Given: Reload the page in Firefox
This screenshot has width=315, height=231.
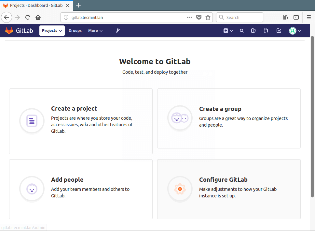Looking at the screenshot, I should pyautogui.click(x=28, y=17).
